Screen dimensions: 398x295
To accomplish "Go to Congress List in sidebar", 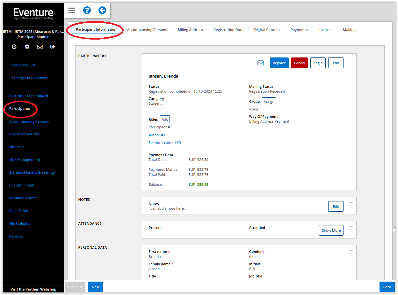I will click(x=24, y=65).
